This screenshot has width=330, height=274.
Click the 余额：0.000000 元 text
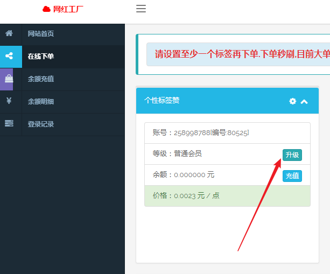pos(184,174)
